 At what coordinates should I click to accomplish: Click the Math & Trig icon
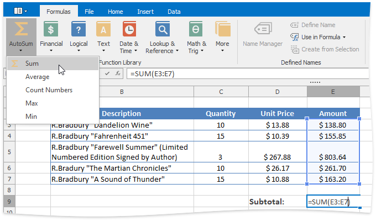coord(196,29)
